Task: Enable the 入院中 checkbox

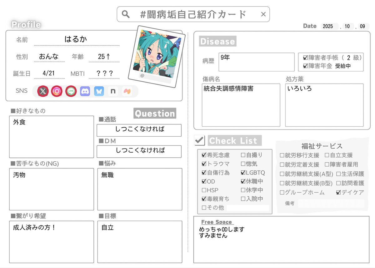Action: pos(243,199)
